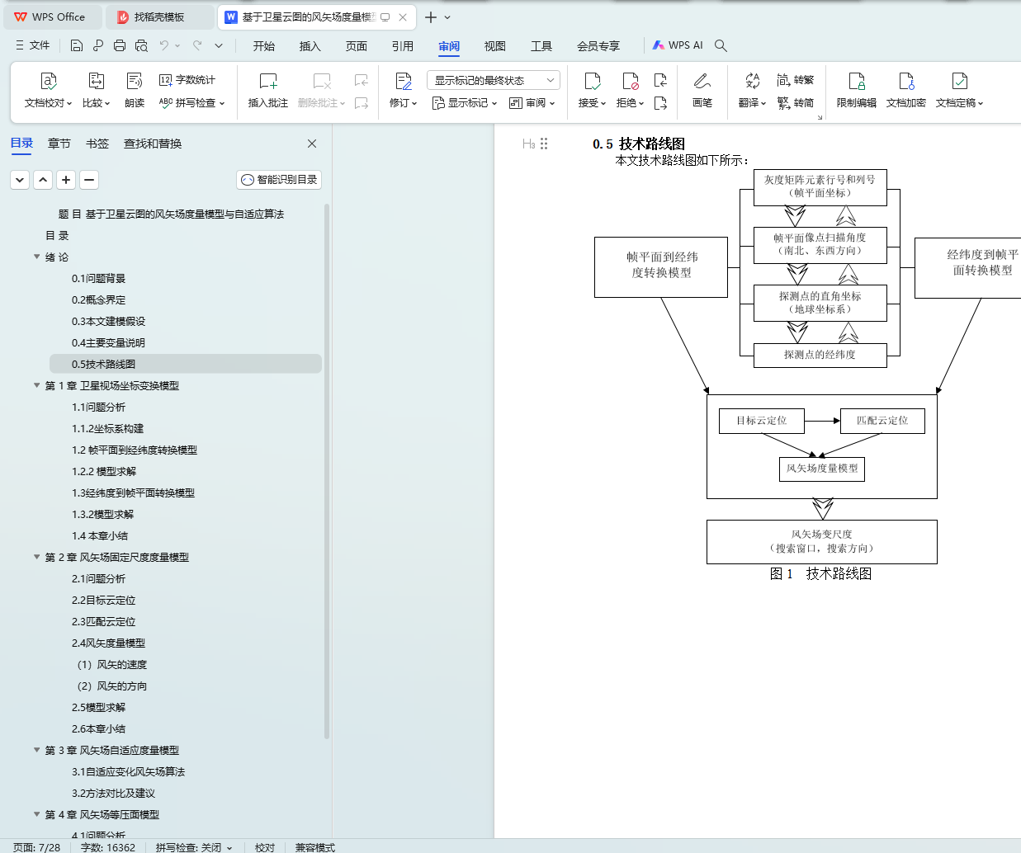Click the print icon in quick toolbar
The image size is (1021, 853).
coord(120,45)
